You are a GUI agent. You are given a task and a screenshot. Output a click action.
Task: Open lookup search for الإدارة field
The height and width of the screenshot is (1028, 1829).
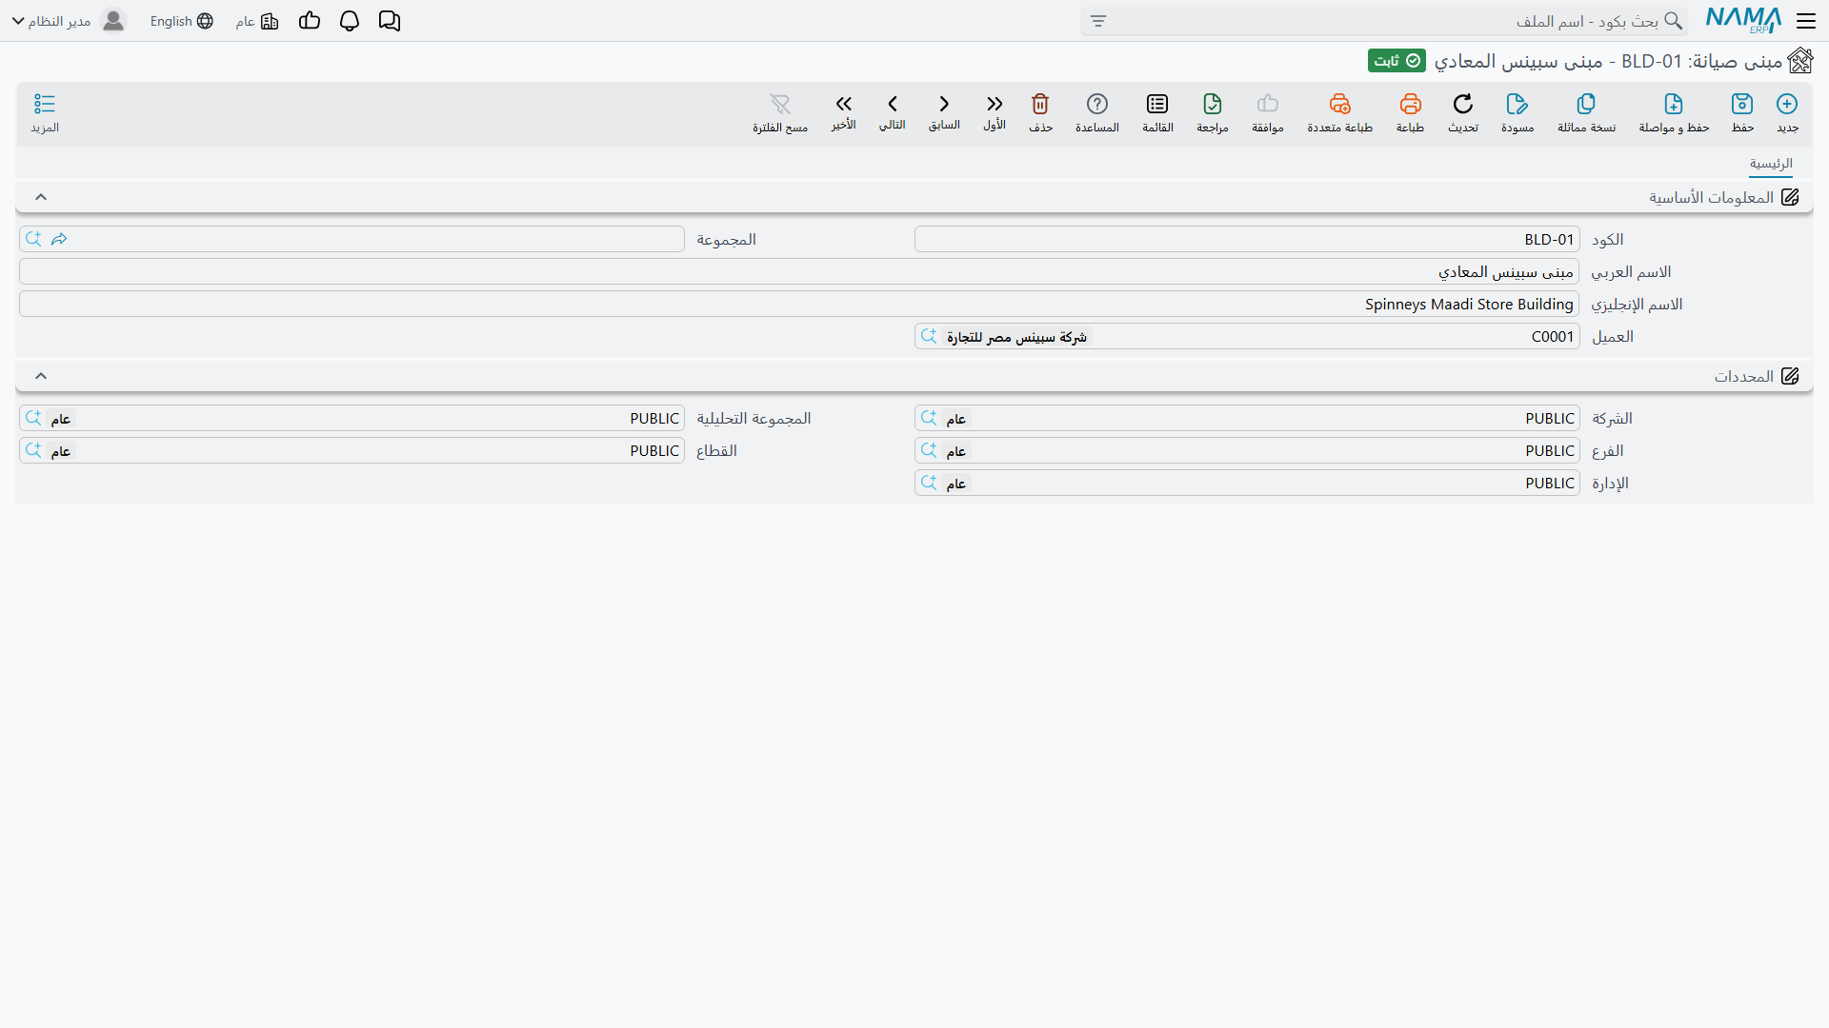(929, 483)
